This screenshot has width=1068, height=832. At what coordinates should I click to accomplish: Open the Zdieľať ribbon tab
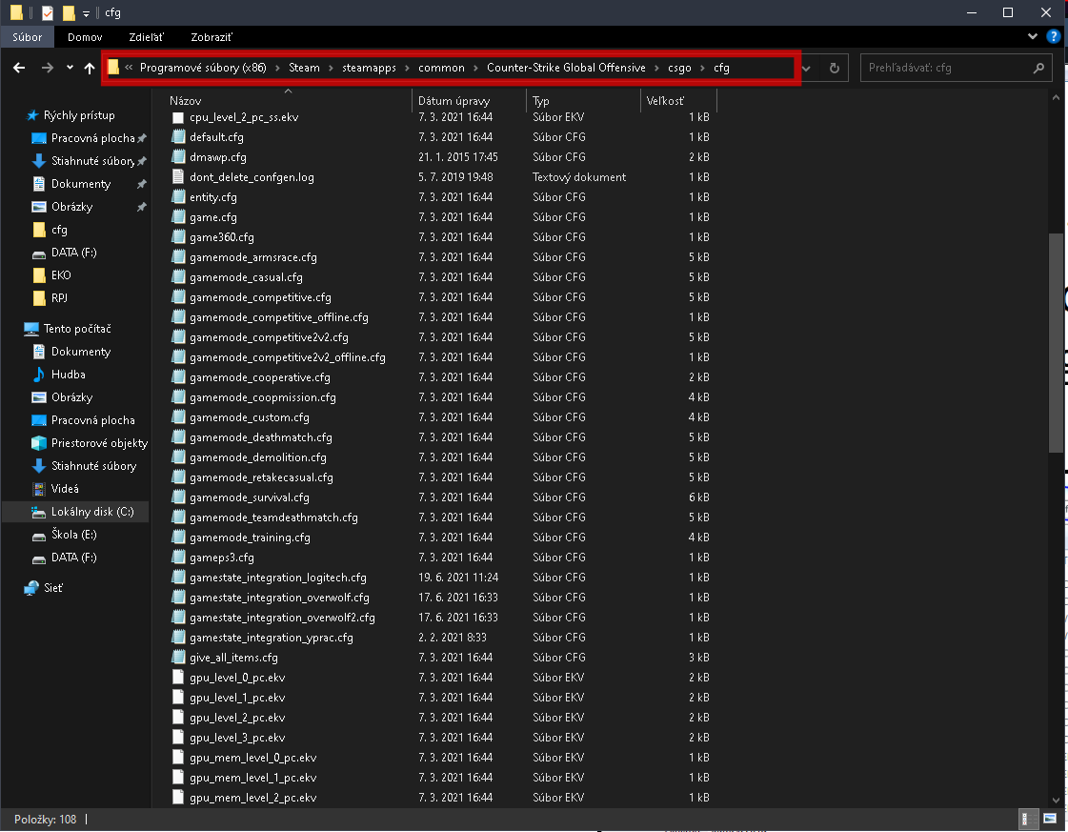[146, 37]
